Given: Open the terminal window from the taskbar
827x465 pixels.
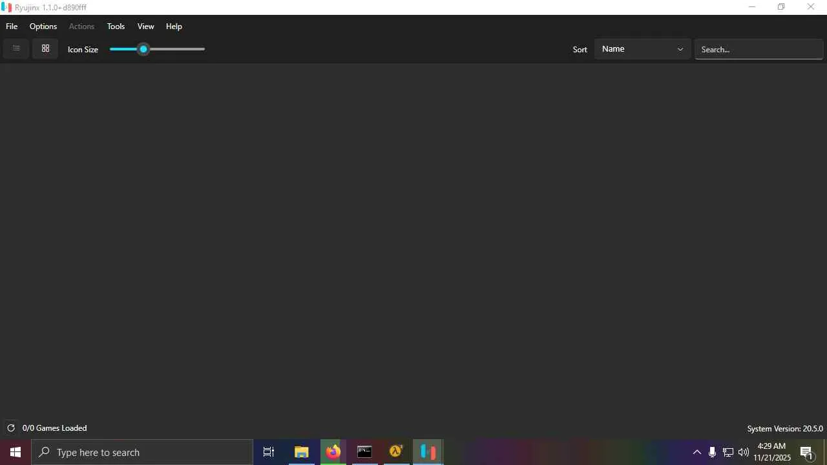Looking at the screenshot, I should [x=364, y=452].
